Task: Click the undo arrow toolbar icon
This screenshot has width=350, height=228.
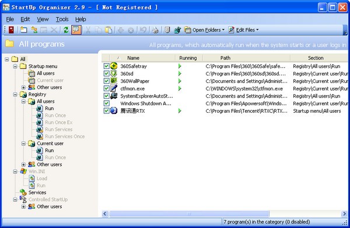Action: click(143, 30)
